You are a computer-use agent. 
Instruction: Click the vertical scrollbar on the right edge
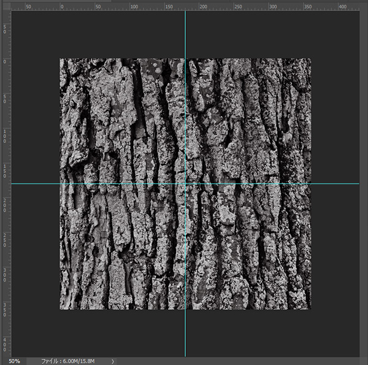(364, 184)
